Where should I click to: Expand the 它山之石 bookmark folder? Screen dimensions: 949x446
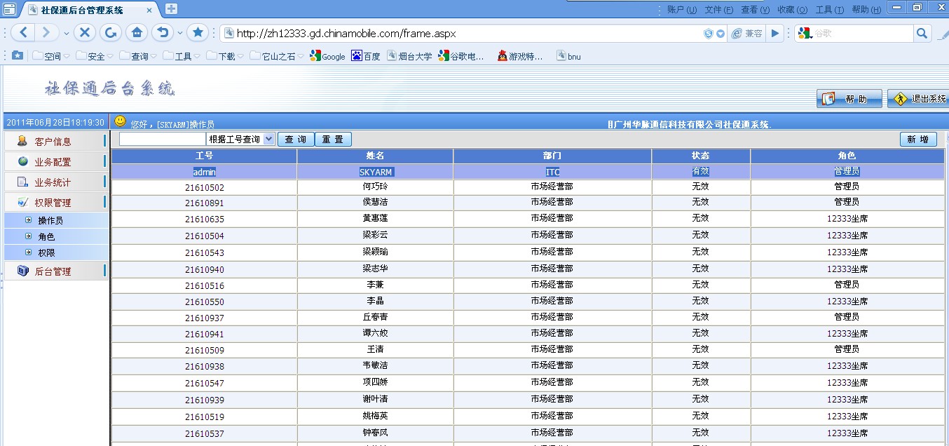click(x=278, y=56)
